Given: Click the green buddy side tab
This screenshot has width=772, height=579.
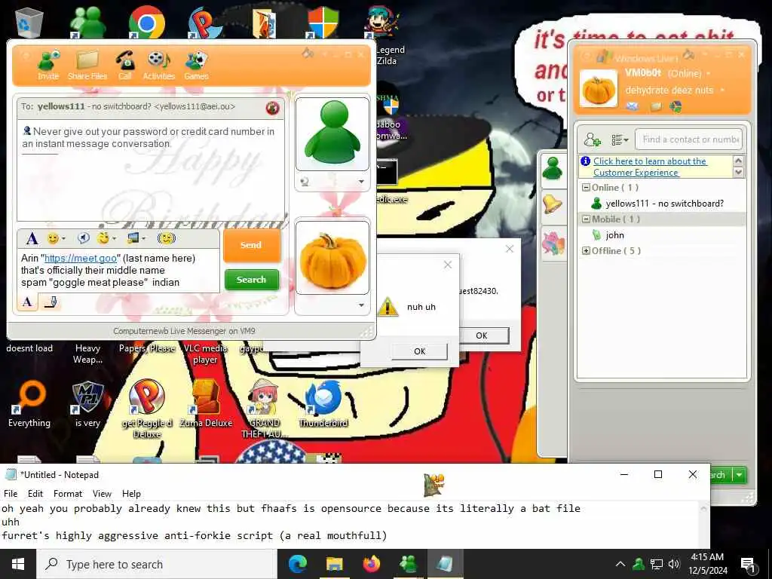Looking at the screenshot, I should (552, 169).
